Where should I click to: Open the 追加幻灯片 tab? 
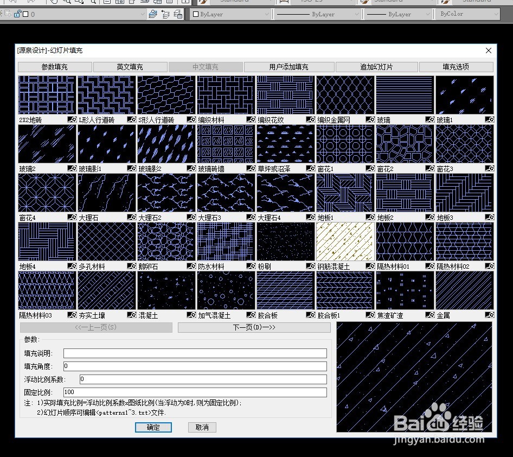point(376,67)
